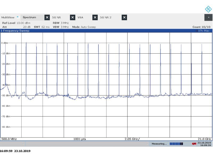Close the 5G NR channel tab

[x=72, y=17]
